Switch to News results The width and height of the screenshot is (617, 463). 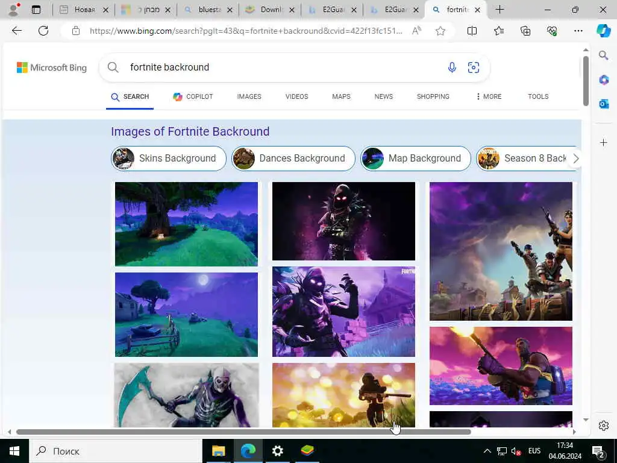click(x=384, y=96)
